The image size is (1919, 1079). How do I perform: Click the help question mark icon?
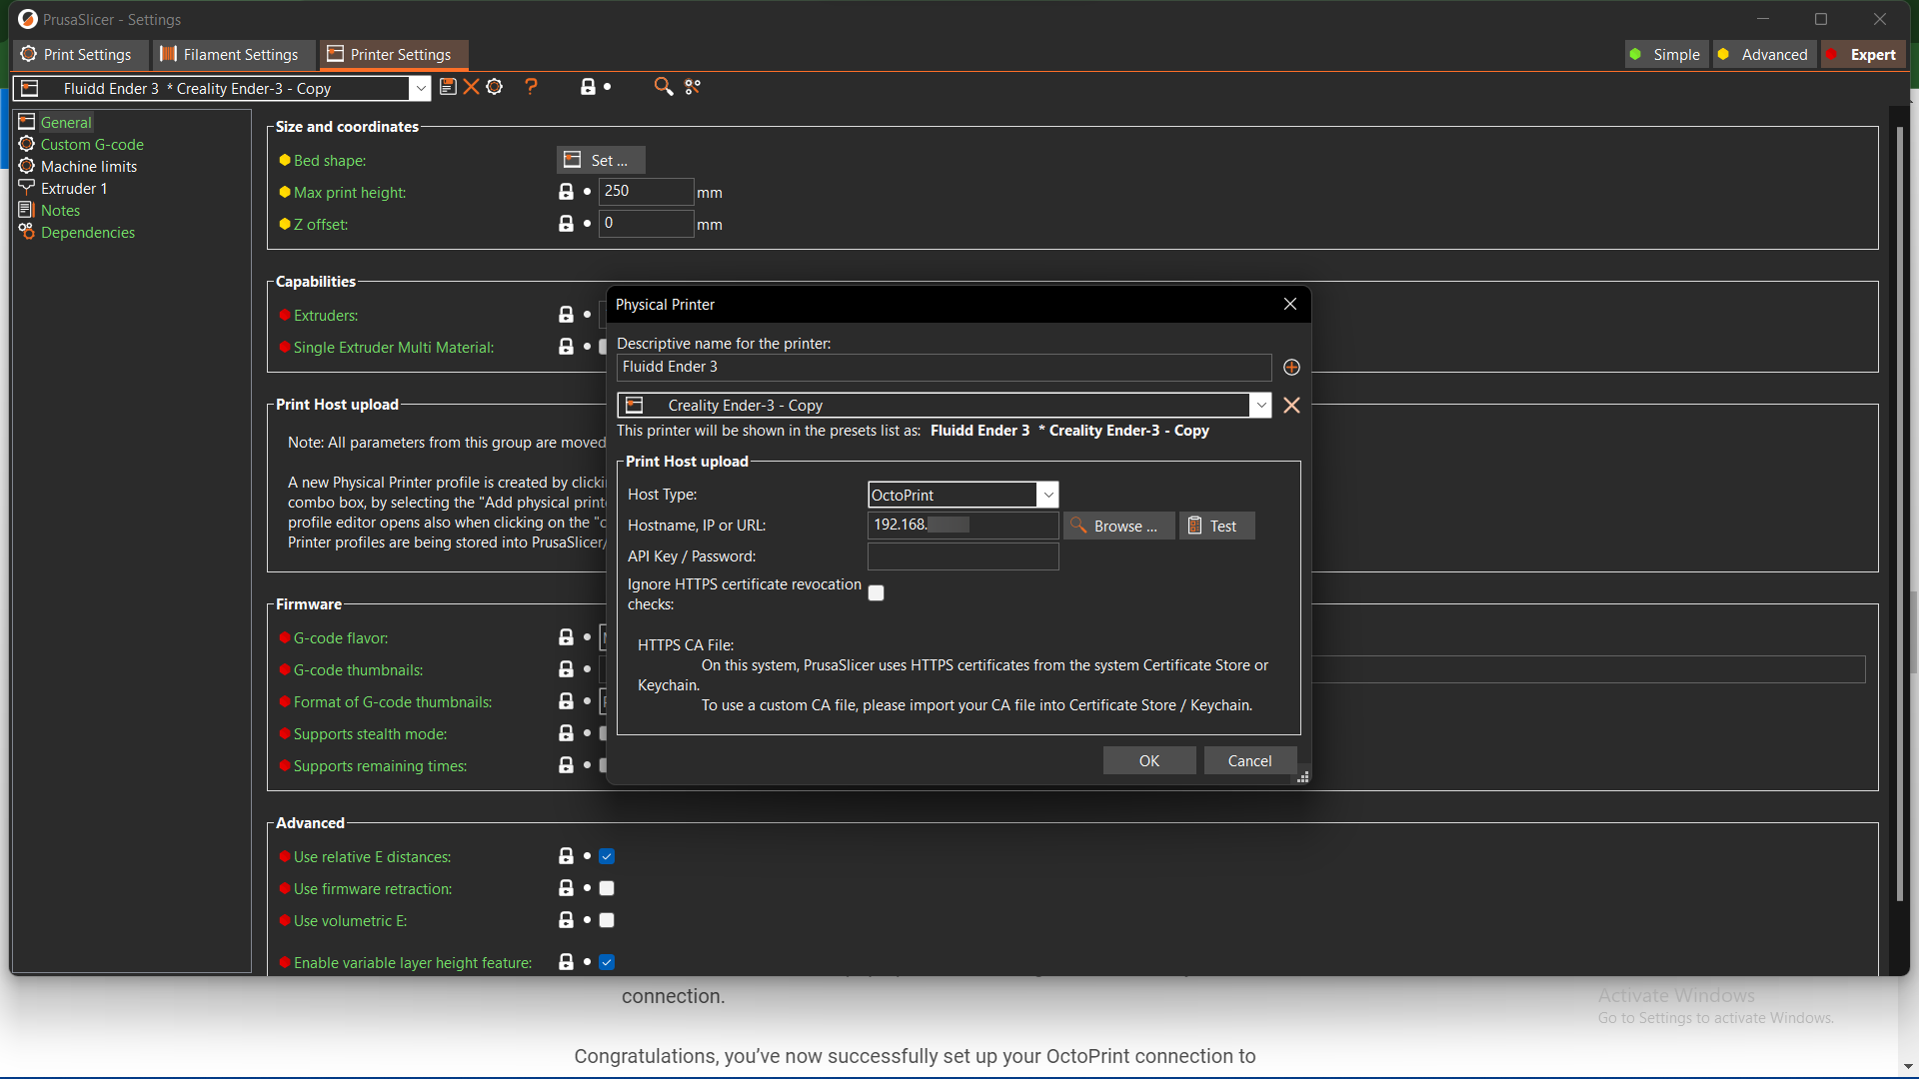(529, 87)
